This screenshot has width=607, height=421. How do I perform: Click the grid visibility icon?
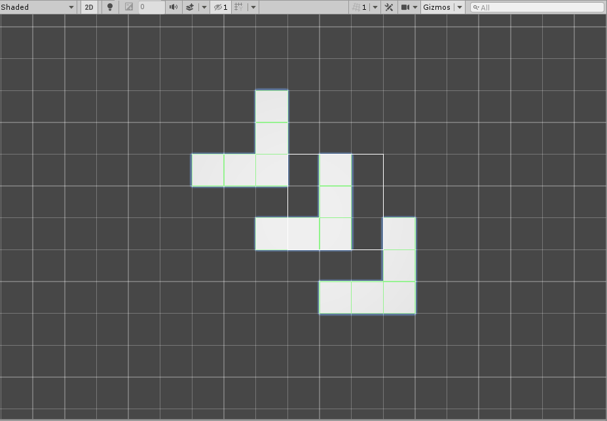coord(240,7)
